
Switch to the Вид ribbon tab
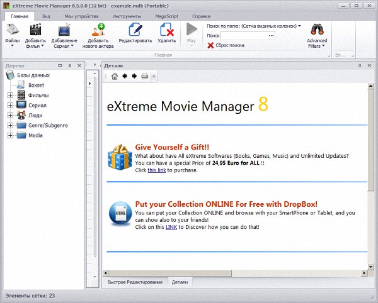click(46, 16)
